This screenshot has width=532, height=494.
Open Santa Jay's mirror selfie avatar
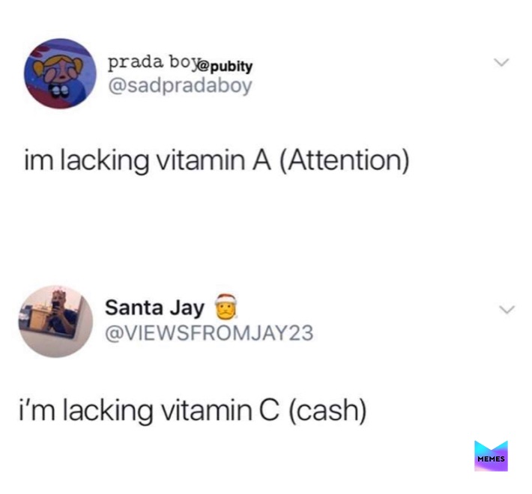coord(55,321)
